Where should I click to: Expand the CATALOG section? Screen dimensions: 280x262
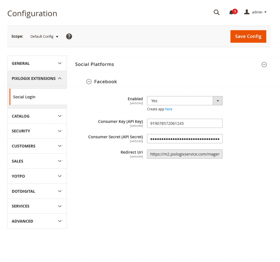point(37,116)
